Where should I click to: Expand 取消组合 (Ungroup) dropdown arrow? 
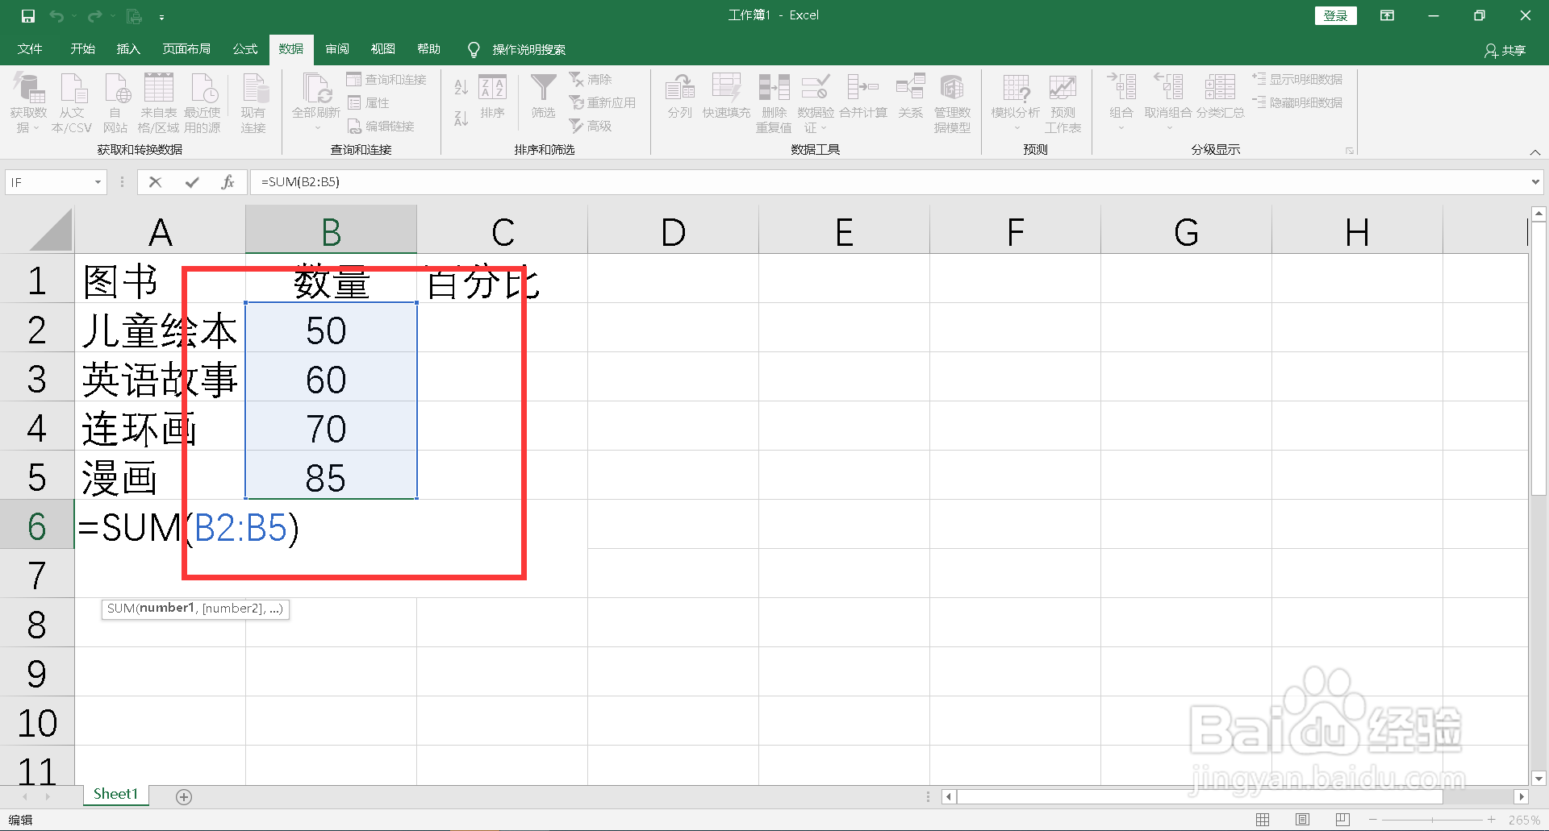(1169, 128)
